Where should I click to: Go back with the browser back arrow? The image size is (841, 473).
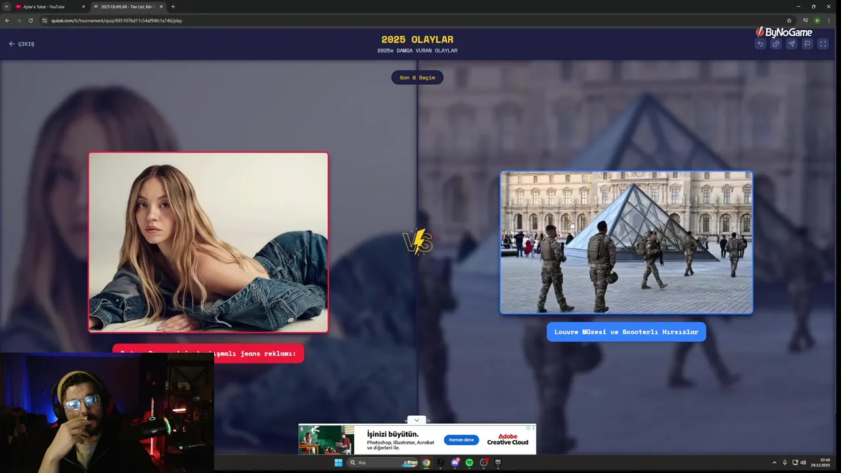click(x=7, y=20)
